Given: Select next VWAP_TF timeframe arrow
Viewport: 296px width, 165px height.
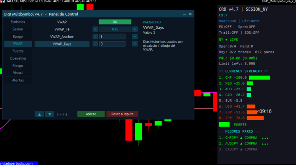Looking at the screenshot, I should point(135,29).
